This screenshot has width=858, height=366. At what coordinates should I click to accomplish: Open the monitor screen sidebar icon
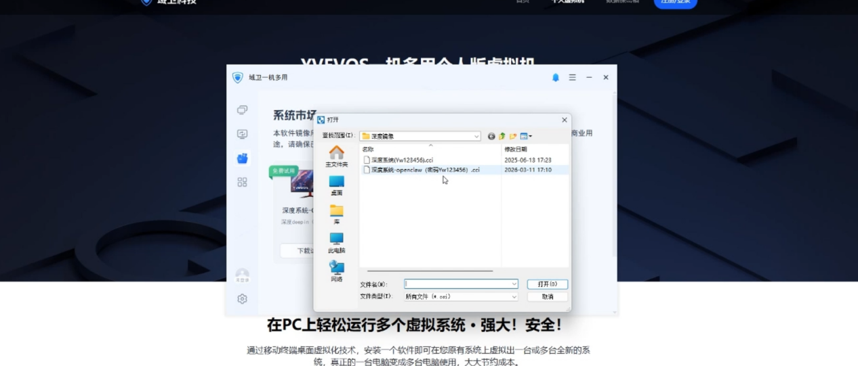coord(242,134)
